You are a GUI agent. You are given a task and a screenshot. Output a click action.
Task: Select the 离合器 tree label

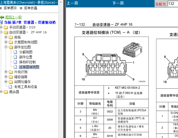coord(14,92)
